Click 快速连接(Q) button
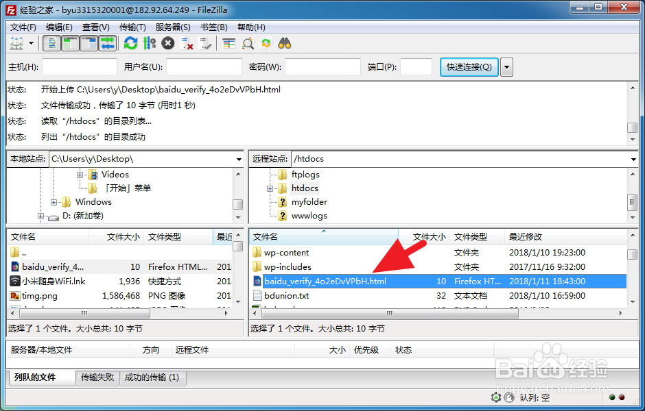This screenshot has height=411, width=645. (469, 67)
